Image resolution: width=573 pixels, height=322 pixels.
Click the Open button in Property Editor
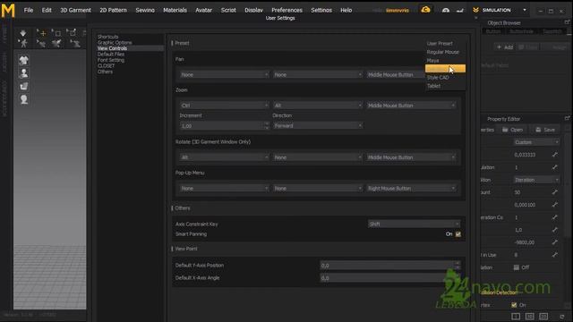coord(513,130)
